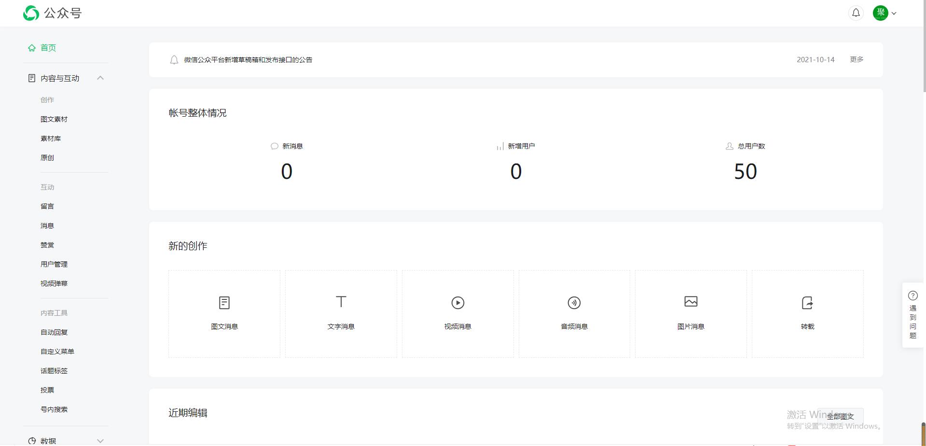Click the 转载 repost icon

(x=807, y=303)
